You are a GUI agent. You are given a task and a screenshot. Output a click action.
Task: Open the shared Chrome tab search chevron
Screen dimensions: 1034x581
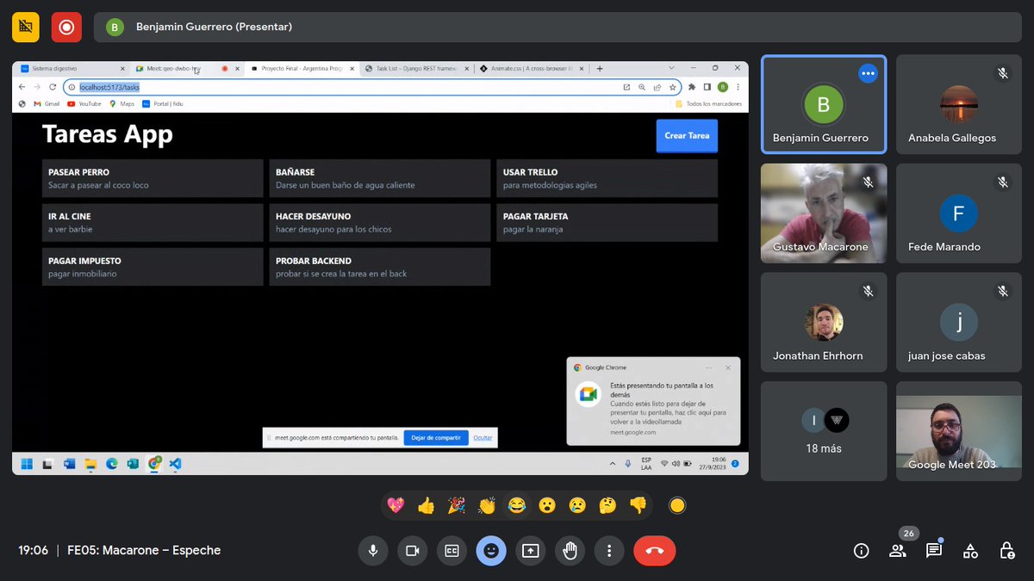pyautogui.click(x=673, y=68)
